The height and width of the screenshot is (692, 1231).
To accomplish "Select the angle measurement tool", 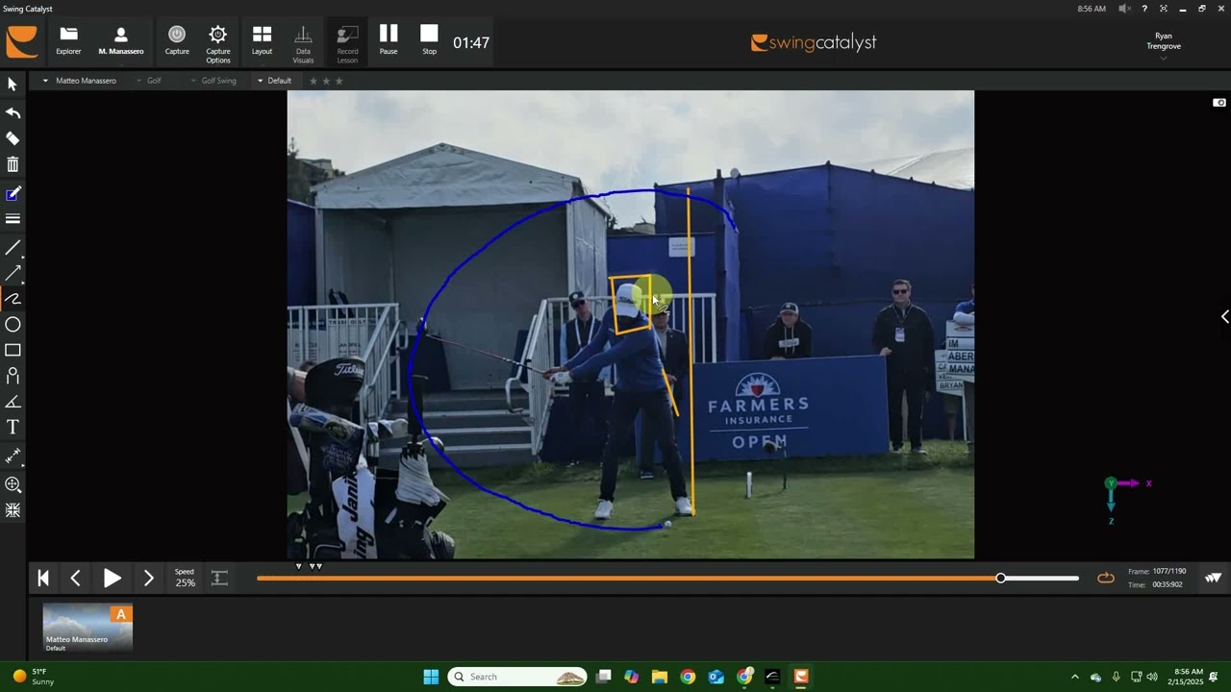I will (13, 402).
